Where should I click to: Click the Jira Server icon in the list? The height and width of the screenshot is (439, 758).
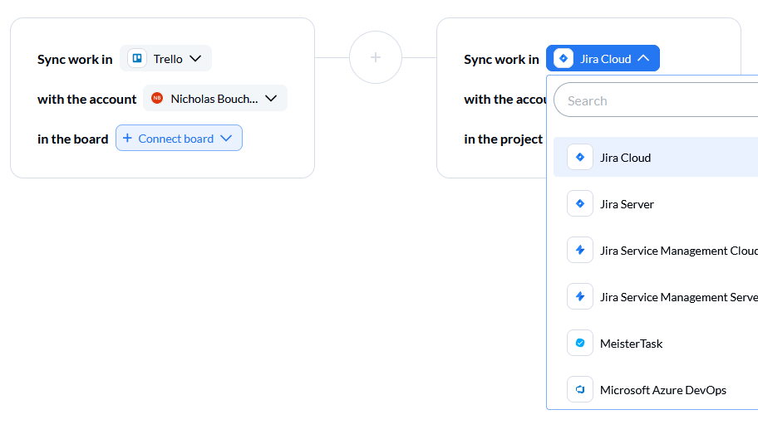[x=580, y=203]
